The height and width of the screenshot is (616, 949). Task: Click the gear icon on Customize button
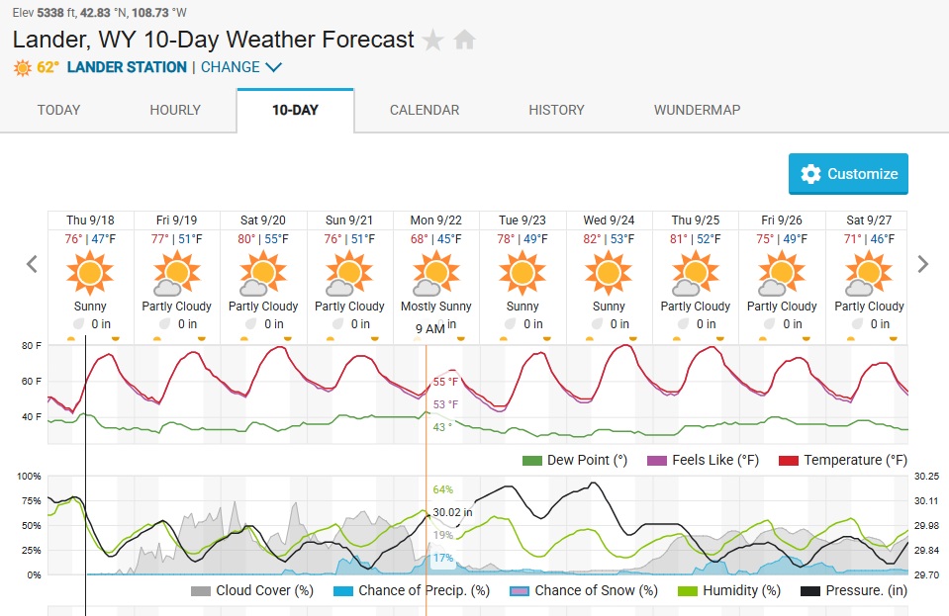click(810, 174)
